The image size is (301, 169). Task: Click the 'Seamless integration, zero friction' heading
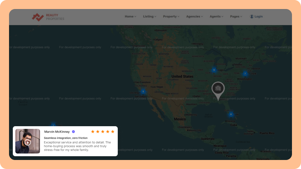point(65,138)
